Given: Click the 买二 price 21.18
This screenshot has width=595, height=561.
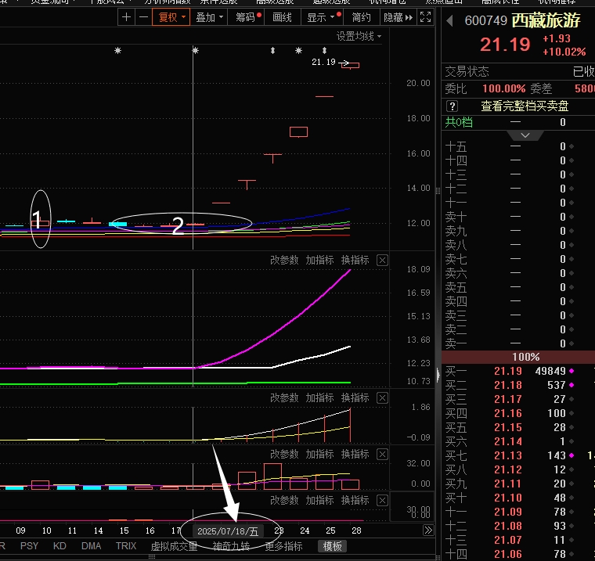Looking at the screenshot, I should (x=508, y=385).
